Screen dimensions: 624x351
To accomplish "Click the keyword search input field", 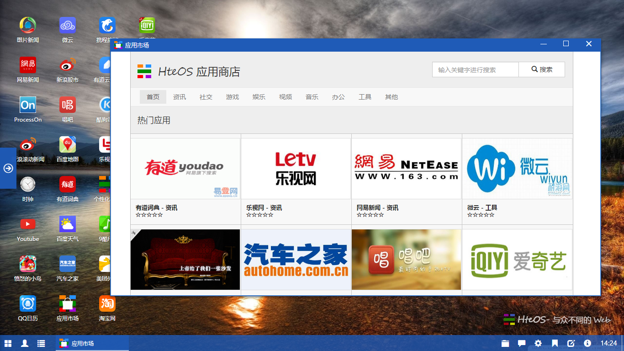I will (x=475, y=69).
